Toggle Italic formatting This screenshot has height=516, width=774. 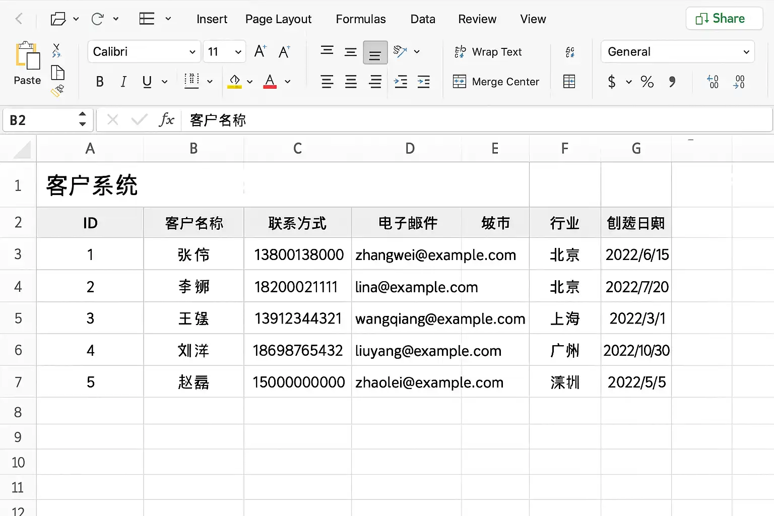coord(123,82)
